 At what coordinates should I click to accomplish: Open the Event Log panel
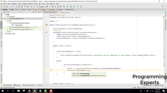(x=148, y=85)
